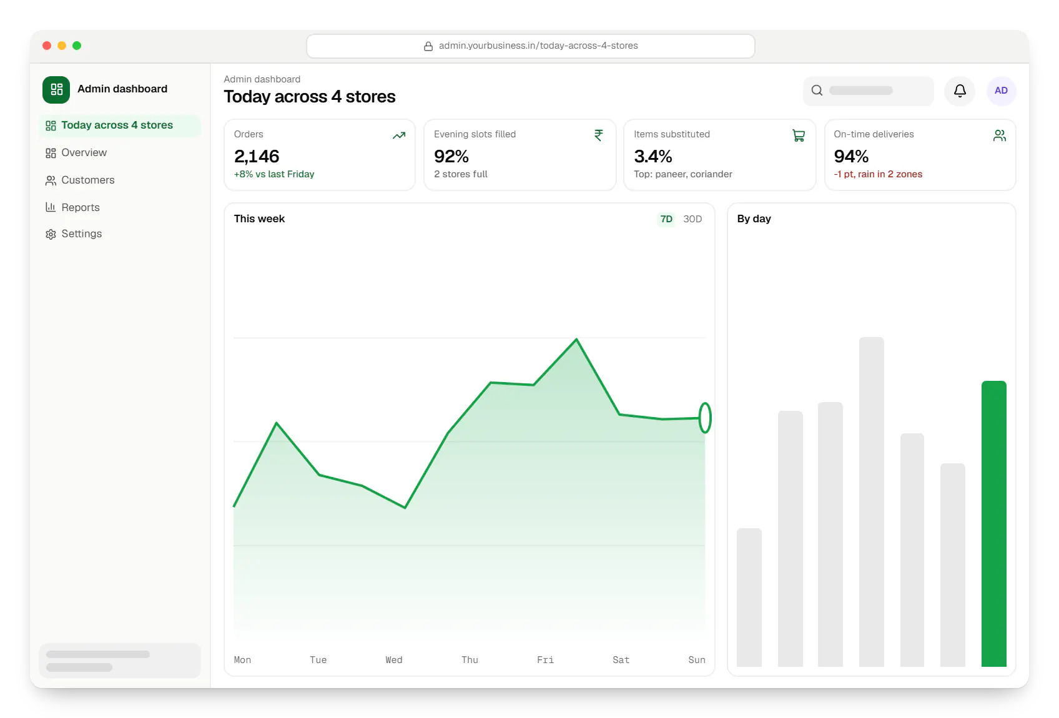Click the green Admin dashboard logo icon
The width and height of the screenshot is (1059, 718).
tap(56, 89)
